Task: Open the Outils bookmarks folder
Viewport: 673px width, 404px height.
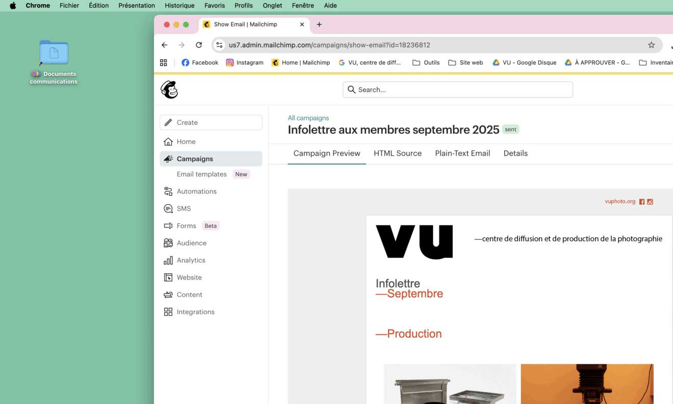Action: click(426, 63)
